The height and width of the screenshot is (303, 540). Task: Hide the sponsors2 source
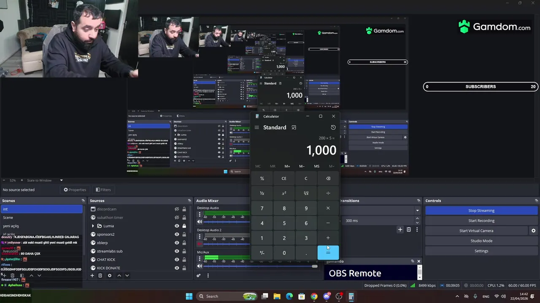pos(177,234)
